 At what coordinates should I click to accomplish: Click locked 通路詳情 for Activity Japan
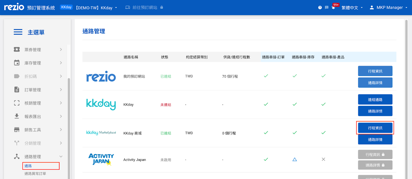tap(375, 165)
